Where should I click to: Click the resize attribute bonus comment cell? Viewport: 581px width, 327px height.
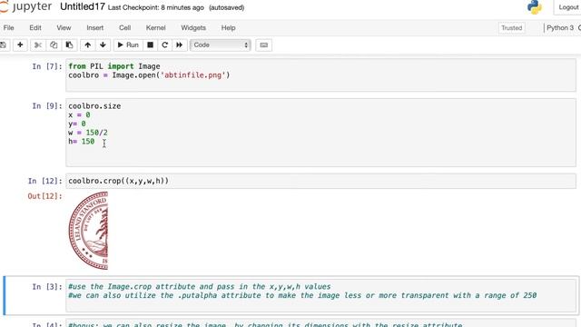(320, 323)
